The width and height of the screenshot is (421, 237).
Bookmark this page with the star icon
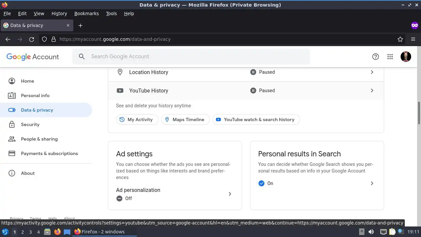click(400, 39)
